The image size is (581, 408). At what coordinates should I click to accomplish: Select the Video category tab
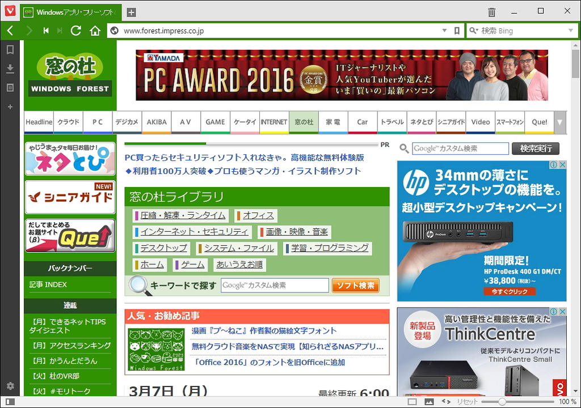480,122
